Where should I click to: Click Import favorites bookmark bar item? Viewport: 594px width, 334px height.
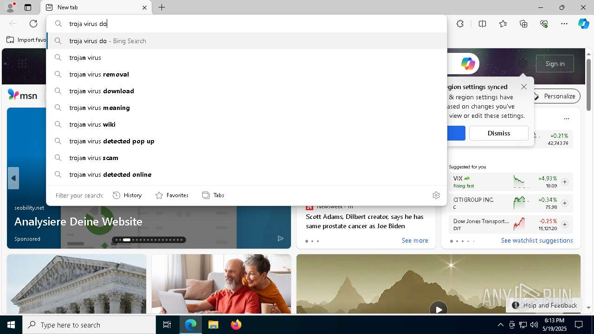click(x=26, y=40)
